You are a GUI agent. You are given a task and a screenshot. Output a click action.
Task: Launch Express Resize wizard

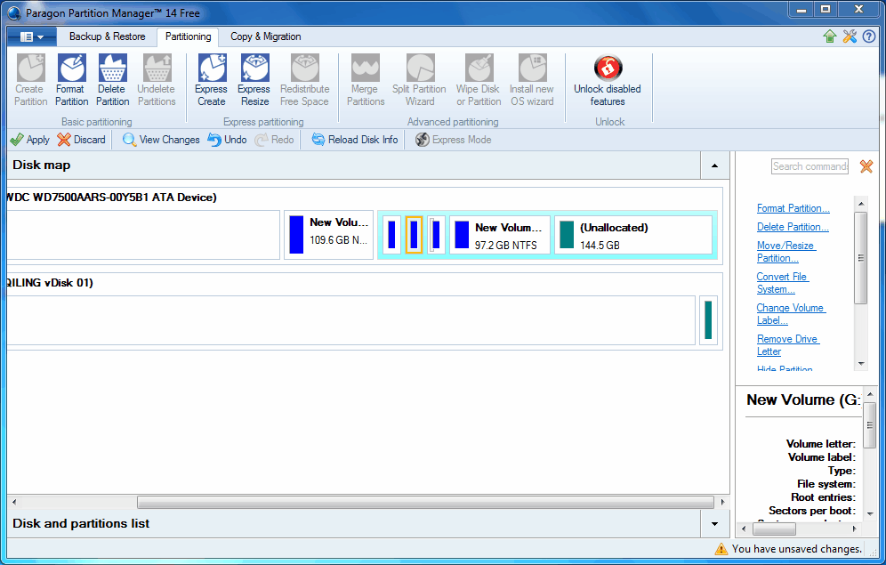[x=254, y=80]
